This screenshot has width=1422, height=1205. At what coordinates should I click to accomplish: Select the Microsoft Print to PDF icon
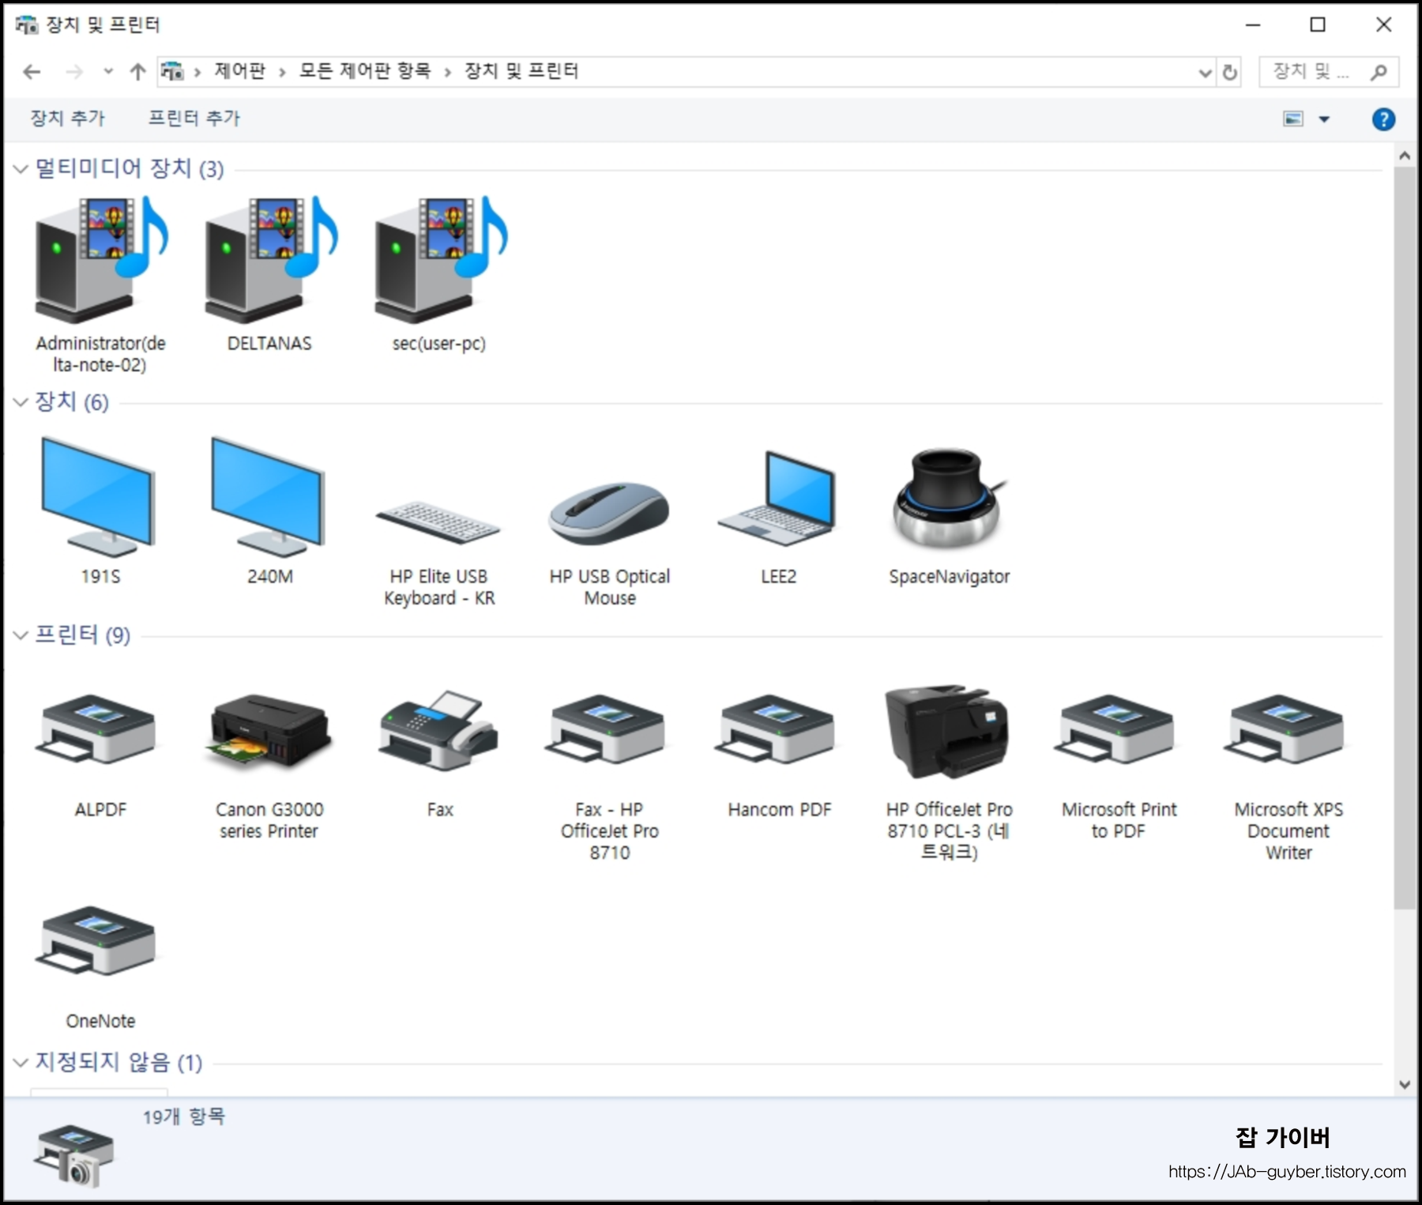tap(1116, 729)
